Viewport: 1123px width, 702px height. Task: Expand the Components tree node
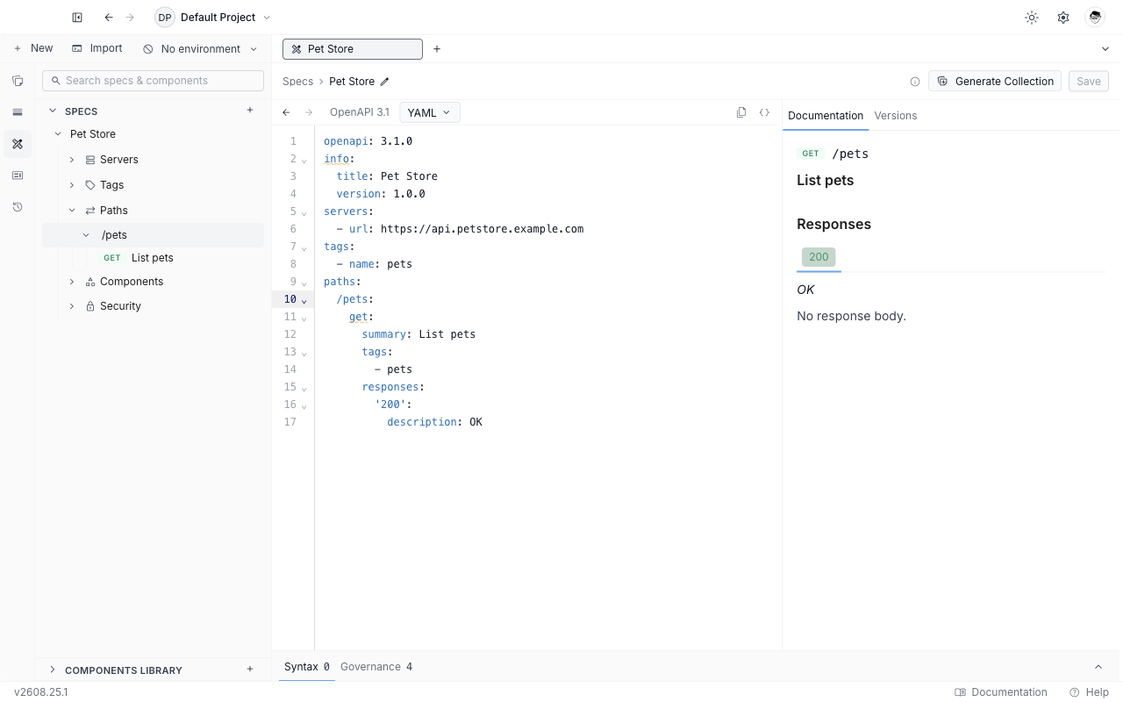click(72, 282)
